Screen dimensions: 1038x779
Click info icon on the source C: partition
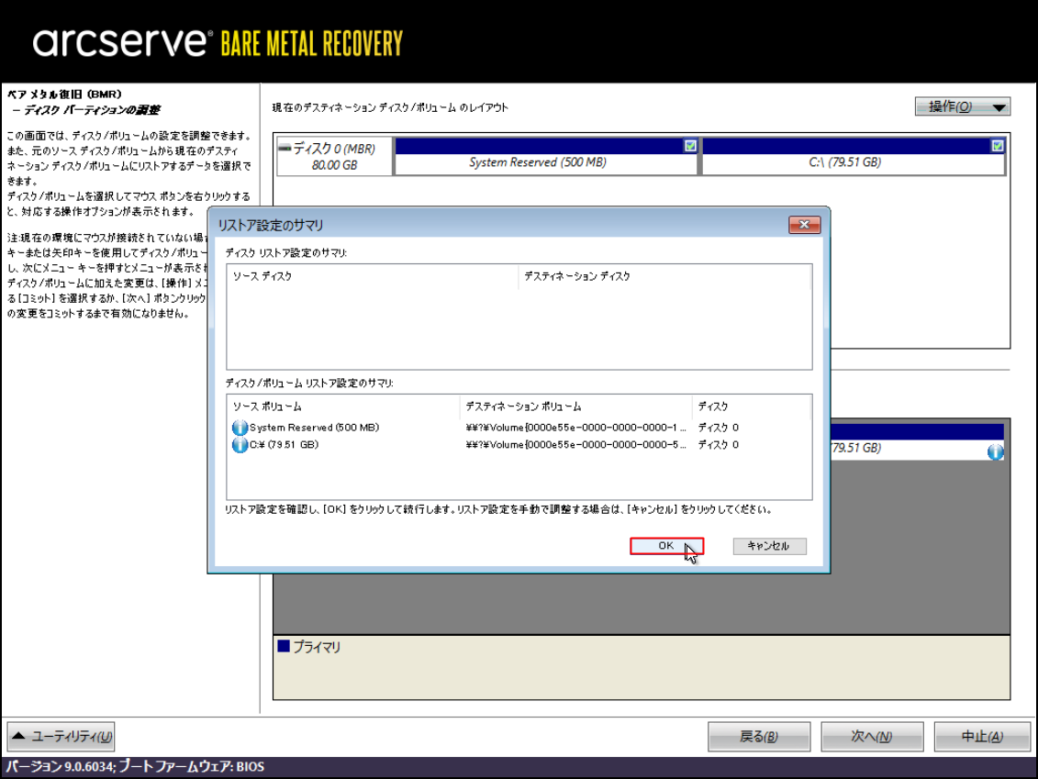995,451
